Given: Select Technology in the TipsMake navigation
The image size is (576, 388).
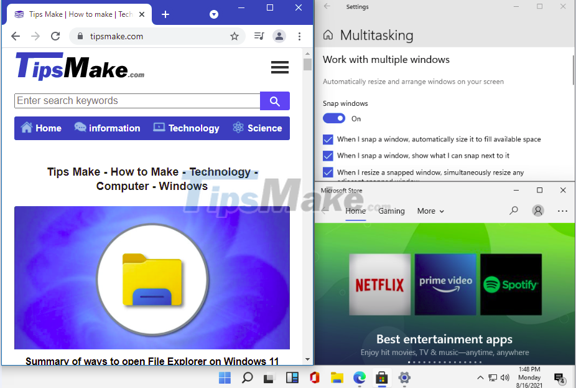Looking at the screenshot, I should click(186, 128).
